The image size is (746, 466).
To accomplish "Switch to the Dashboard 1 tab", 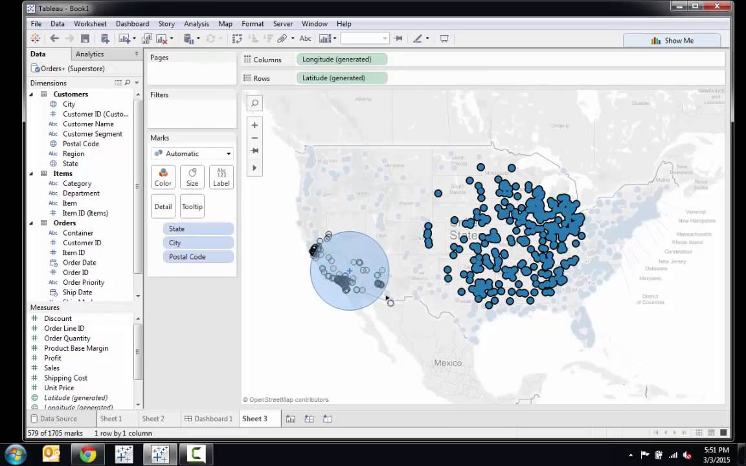I will (209, 419).
